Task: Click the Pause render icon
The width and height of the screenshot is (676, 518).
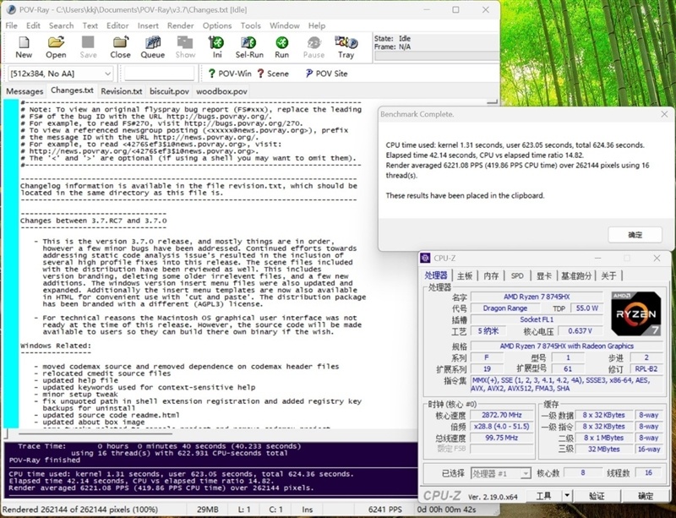Action: click(x=313, y=42)
